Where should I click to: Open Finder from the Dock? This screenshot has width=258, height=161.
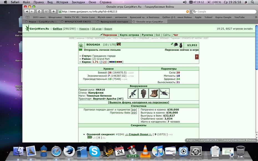tap(18, 151)
